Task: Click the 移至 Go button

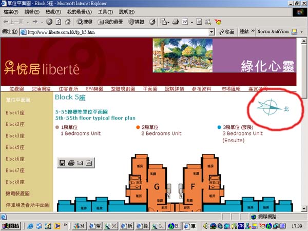Action: pyautogui.click(x=226, y=32)
